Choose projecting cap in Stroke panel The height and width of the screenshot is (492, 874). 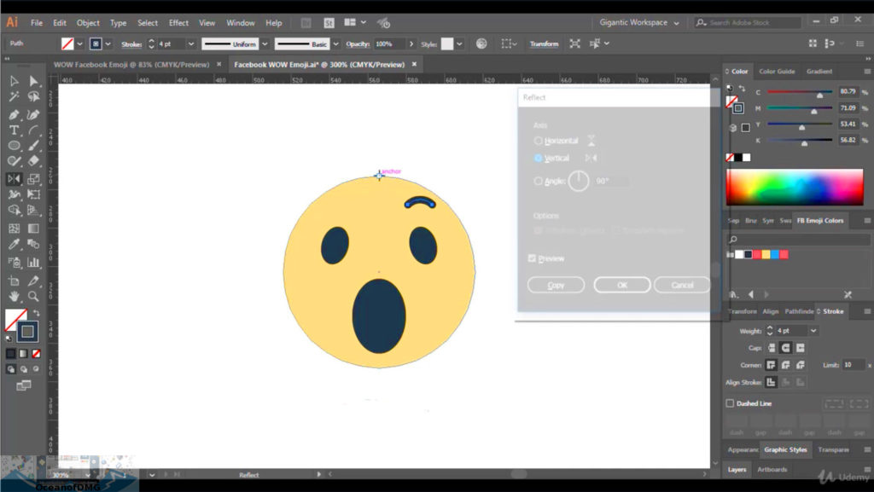[801, 348]
